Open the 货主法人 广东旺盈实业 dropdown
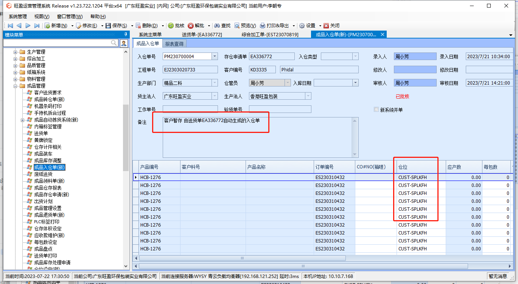 coord(215,96)
